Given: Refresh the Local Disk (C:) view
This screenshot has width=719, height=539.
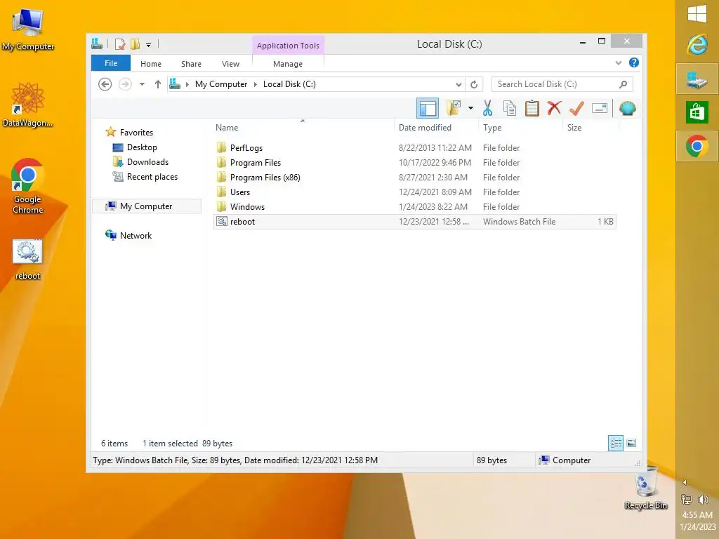Looking at the screenshot, I should (474, 84).
